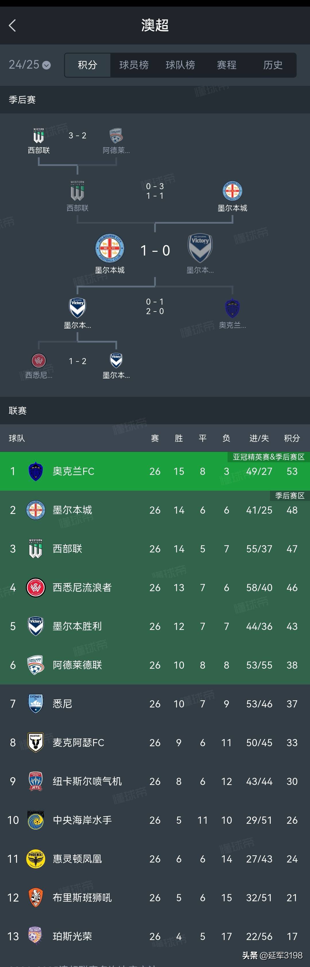
Task: Tap the Western Sydney Wanderers bracket logo
Action: click(39, 361)
